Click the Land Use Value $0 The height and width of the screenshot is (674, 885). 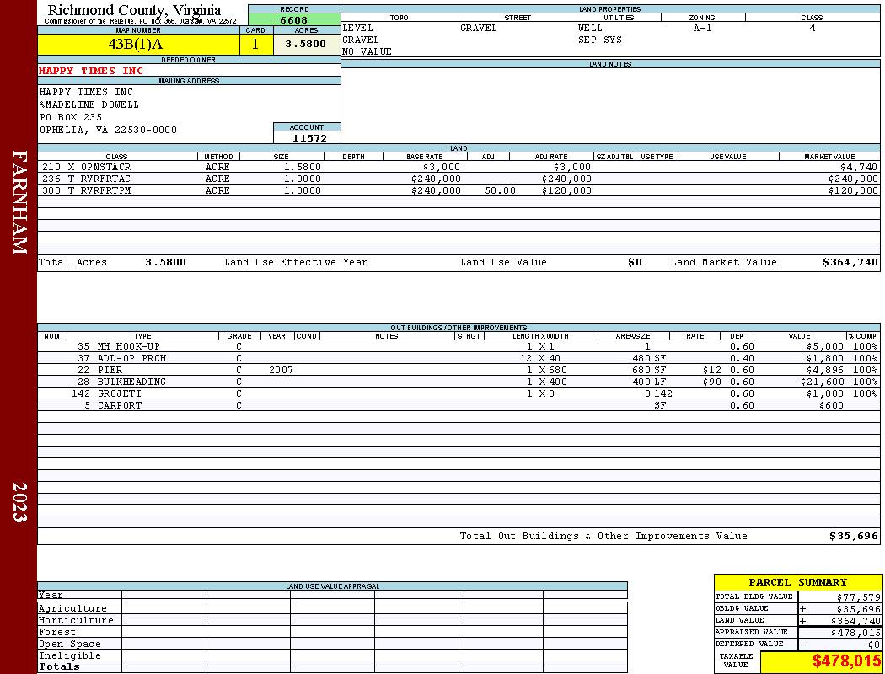(x=635, y=262)
